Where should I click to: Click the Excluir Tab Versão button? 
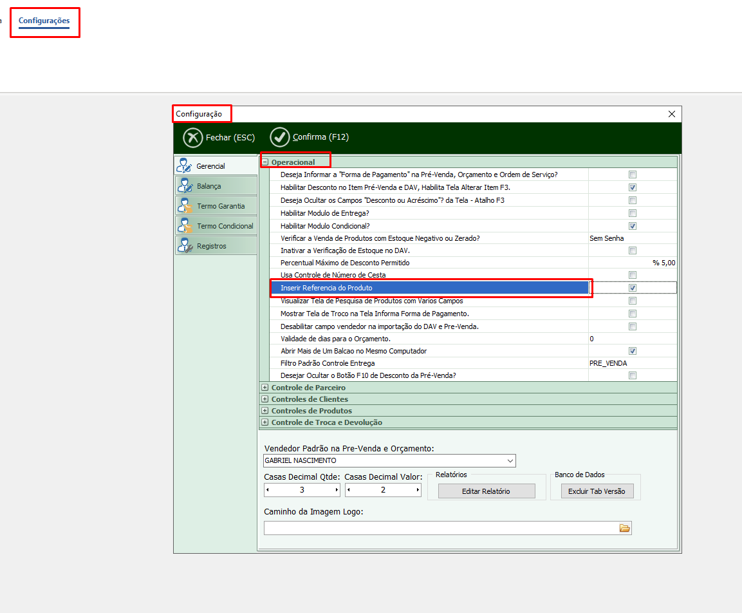pyautogui.click(x=596, y=491)
